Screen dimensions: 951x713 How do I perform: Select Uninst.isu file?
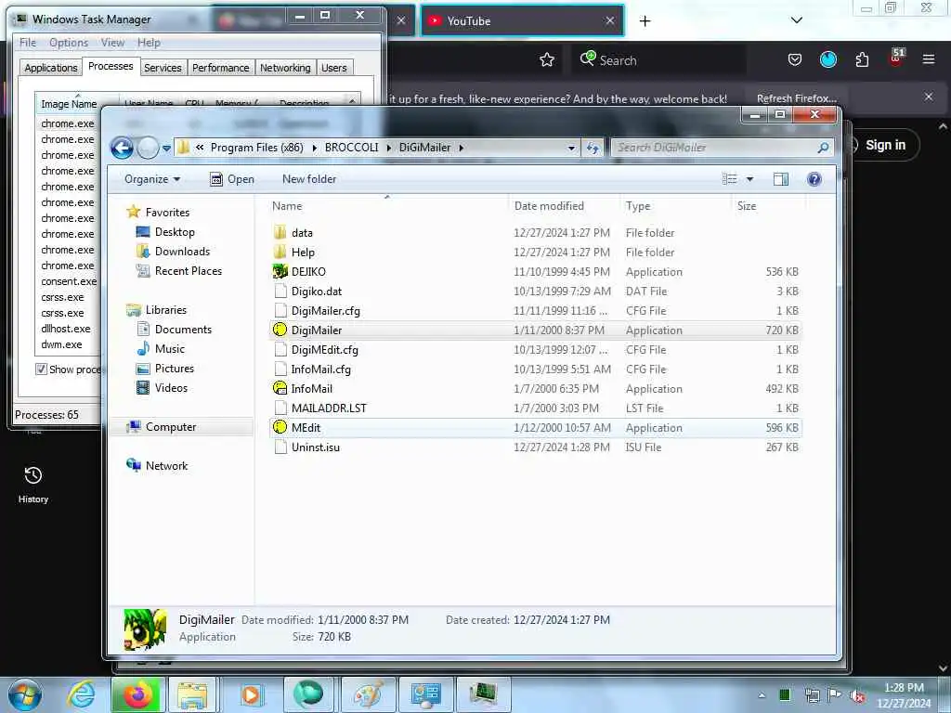(316, 447)
